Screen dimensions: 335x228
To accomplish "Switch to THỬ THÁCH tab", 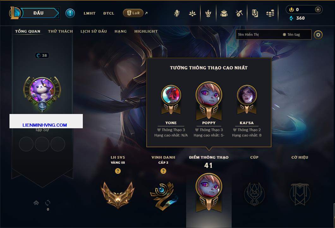I will pos(60,31).
